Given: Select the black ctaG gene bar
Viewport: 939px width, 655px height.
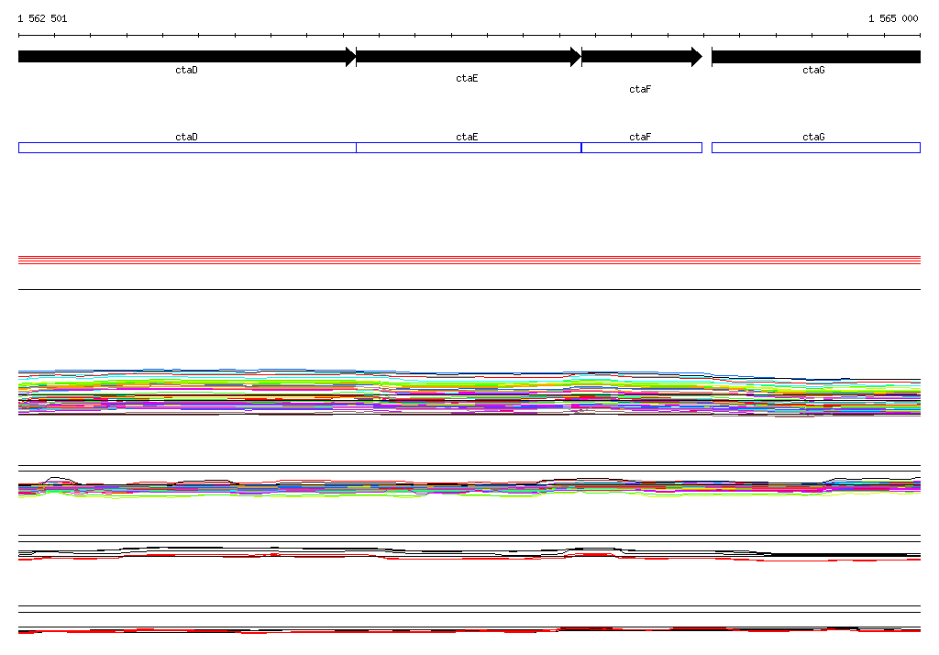Looking at the screenshot, I should click(815, 57).
